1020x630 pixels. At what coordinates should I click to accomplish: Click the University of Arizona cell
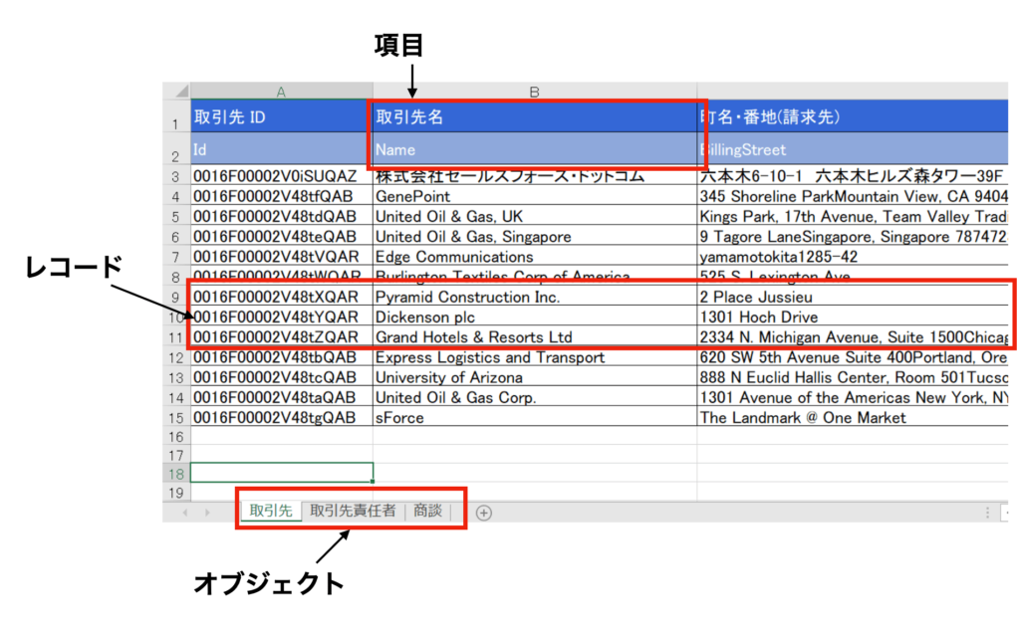pyautogui.click(x=535, y=377)
